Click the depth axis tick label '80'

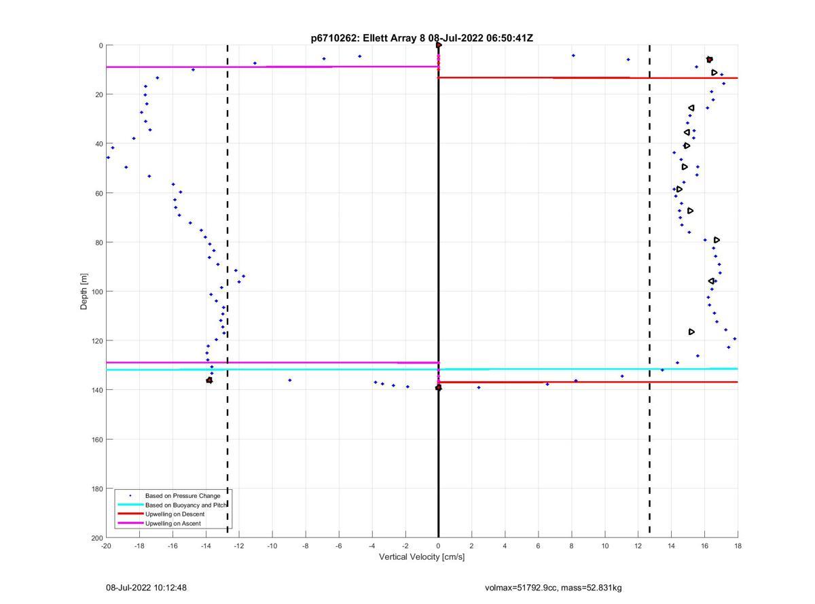pyautogui.click(x=98, y=243)
